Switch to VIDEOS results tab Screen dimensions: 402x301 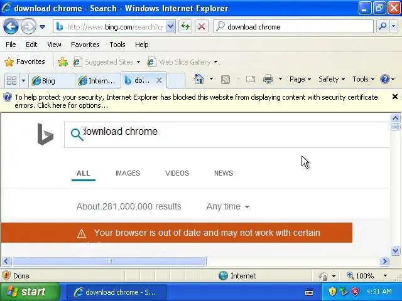pyautogui.click(x=177, y=173)
